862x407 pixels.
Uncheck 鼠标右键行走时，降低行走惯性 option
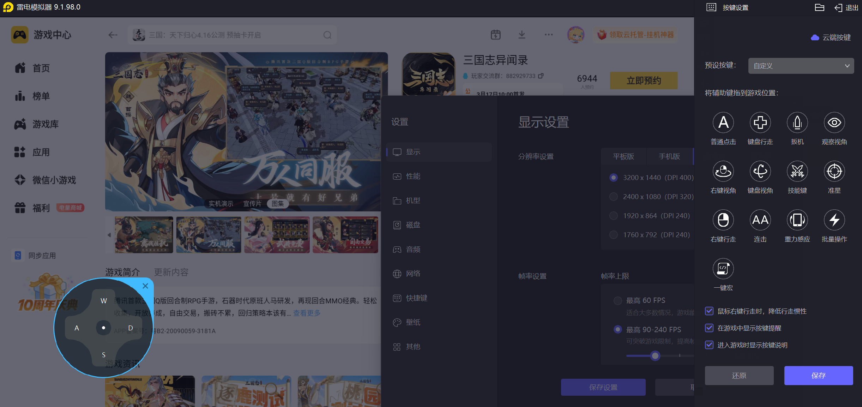(709, 311)
